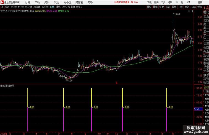Open the customer service headset icon
Image resolution: width=209 pixels, height=135 pixels.
tap(177, 2)
